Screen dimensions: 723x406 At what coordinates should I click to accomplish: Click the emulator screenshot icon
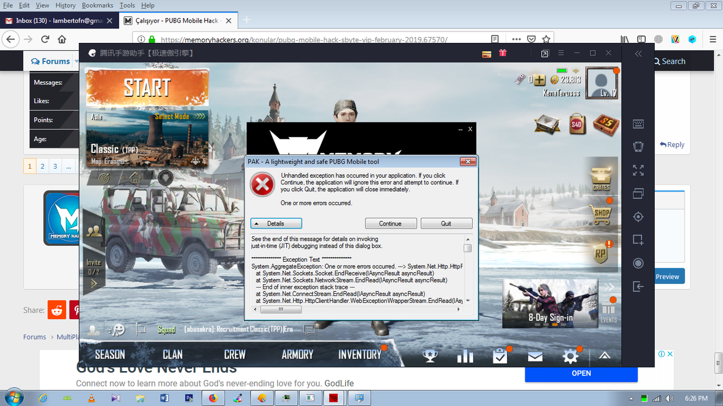click(638, 240)
